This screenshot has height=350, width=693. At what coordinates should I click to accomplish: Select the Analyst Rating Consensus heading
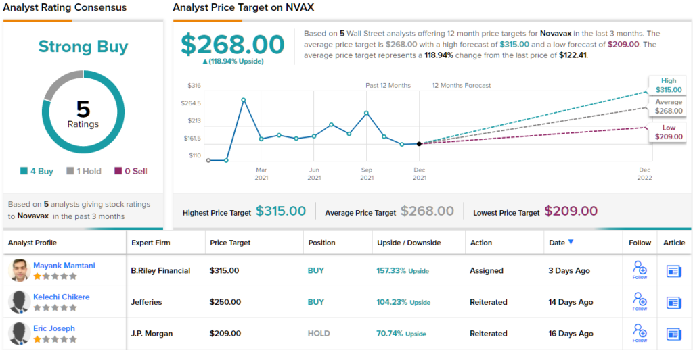pyautogui.click(x=64, y=7)
